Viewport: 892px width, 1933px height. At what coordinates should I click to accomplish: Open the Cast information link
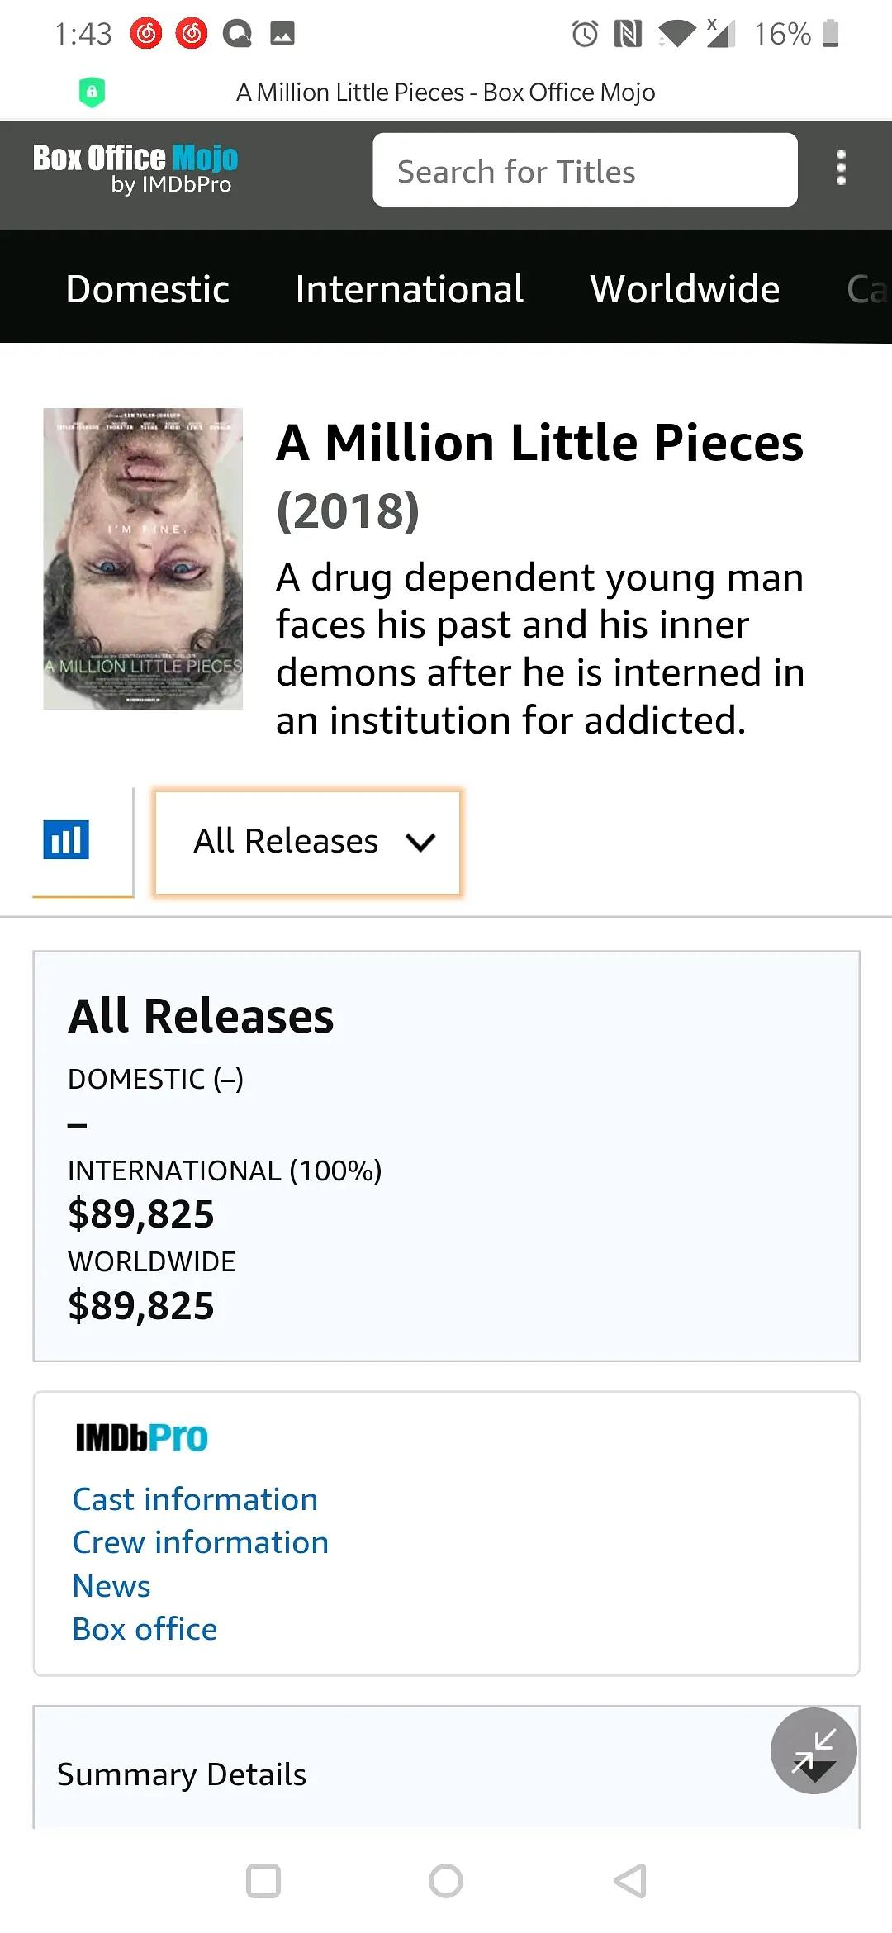click(195, 1499)
